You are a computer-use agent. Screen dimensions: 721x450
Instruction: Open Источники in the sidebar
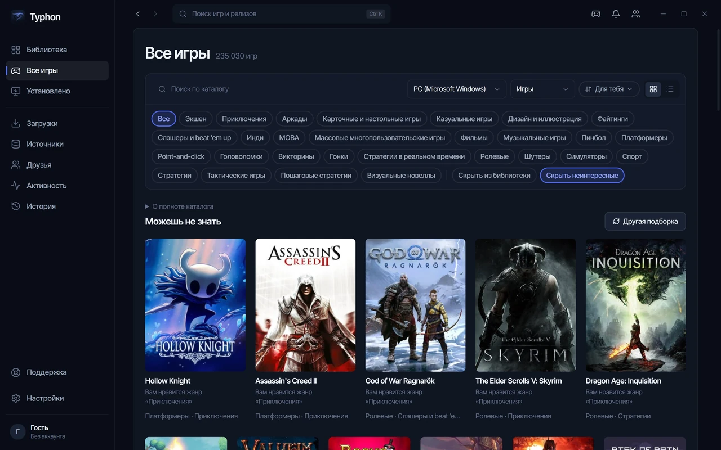point(57,144)
